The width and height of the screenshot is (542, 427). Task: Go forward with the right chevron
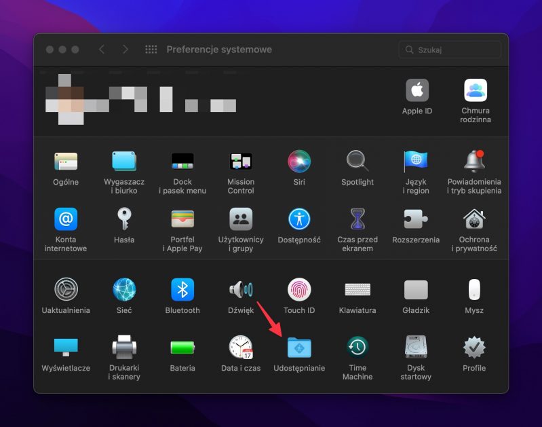coord(125,50)
